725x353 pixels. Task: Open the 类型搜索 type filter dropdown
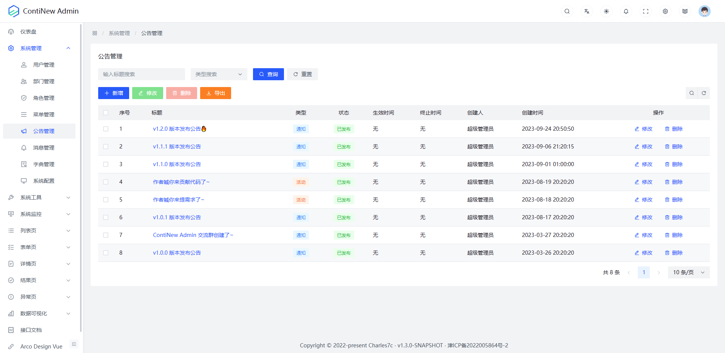219,74
